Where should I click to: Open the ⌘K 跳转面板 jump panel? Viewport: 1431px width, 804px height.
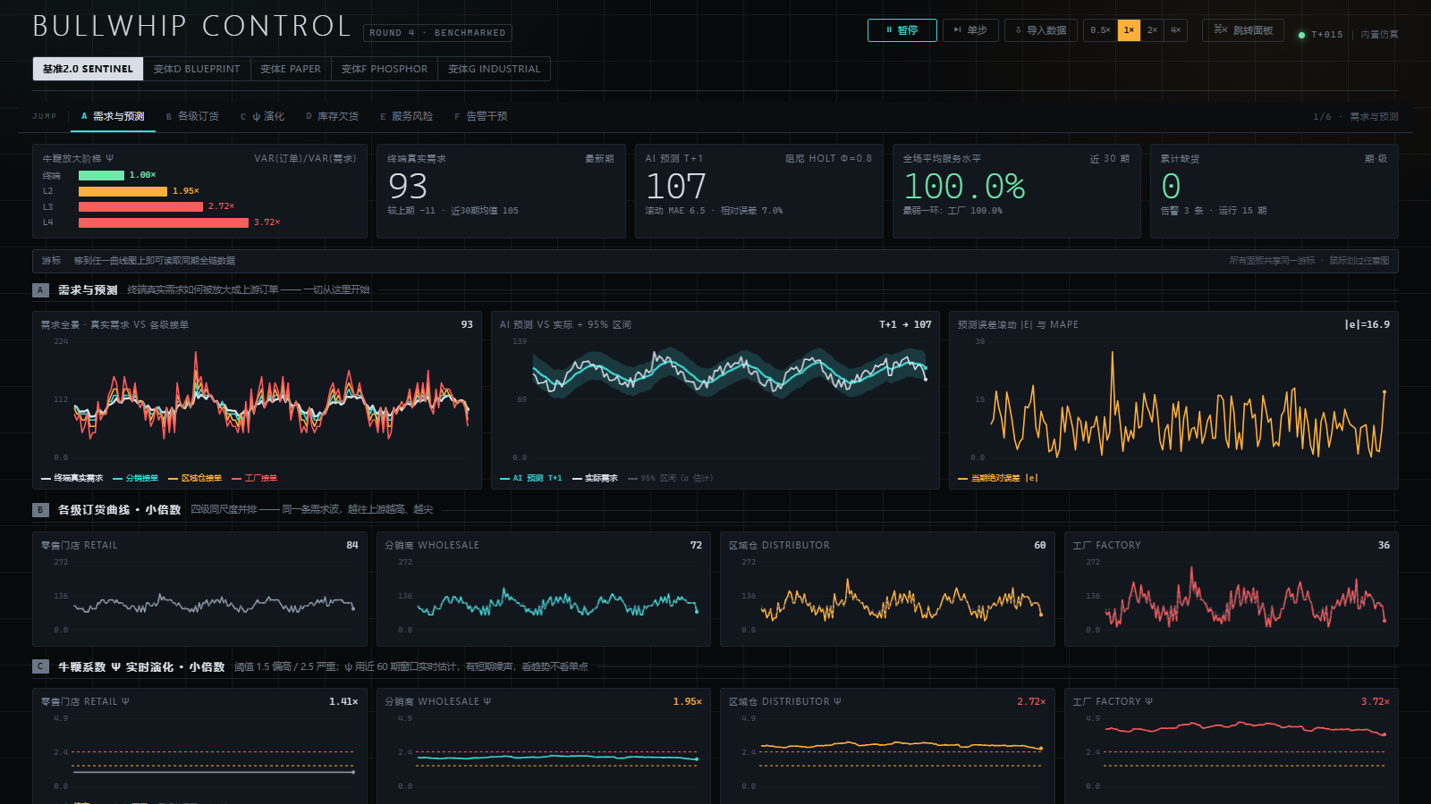(x=1243, y=30)
